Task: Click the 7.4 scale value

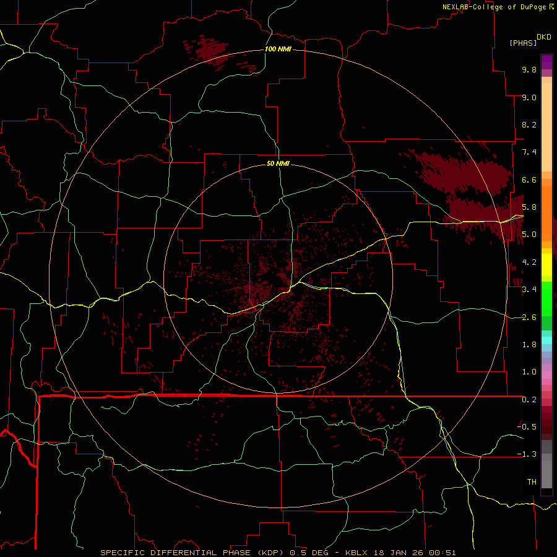Action: coord(529,152)
